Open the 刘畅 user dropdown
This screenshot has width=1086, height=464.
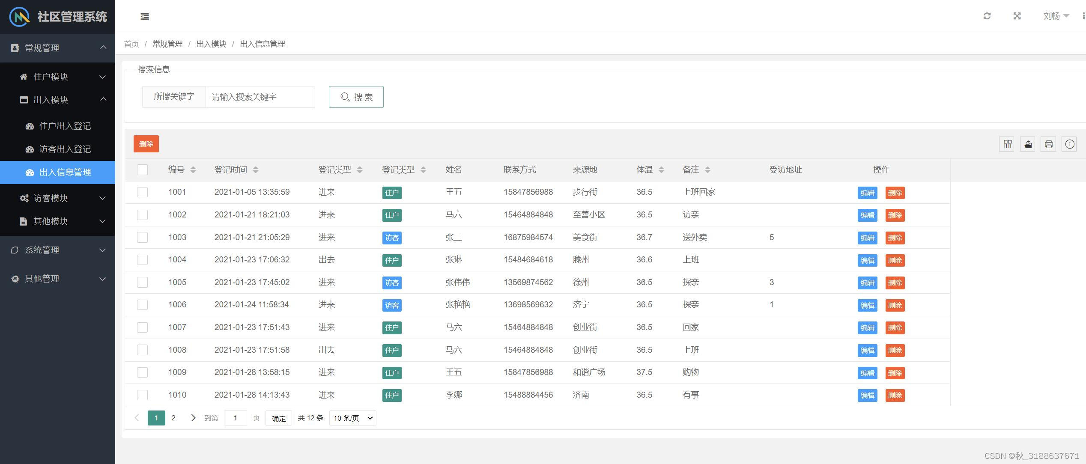1056,16
